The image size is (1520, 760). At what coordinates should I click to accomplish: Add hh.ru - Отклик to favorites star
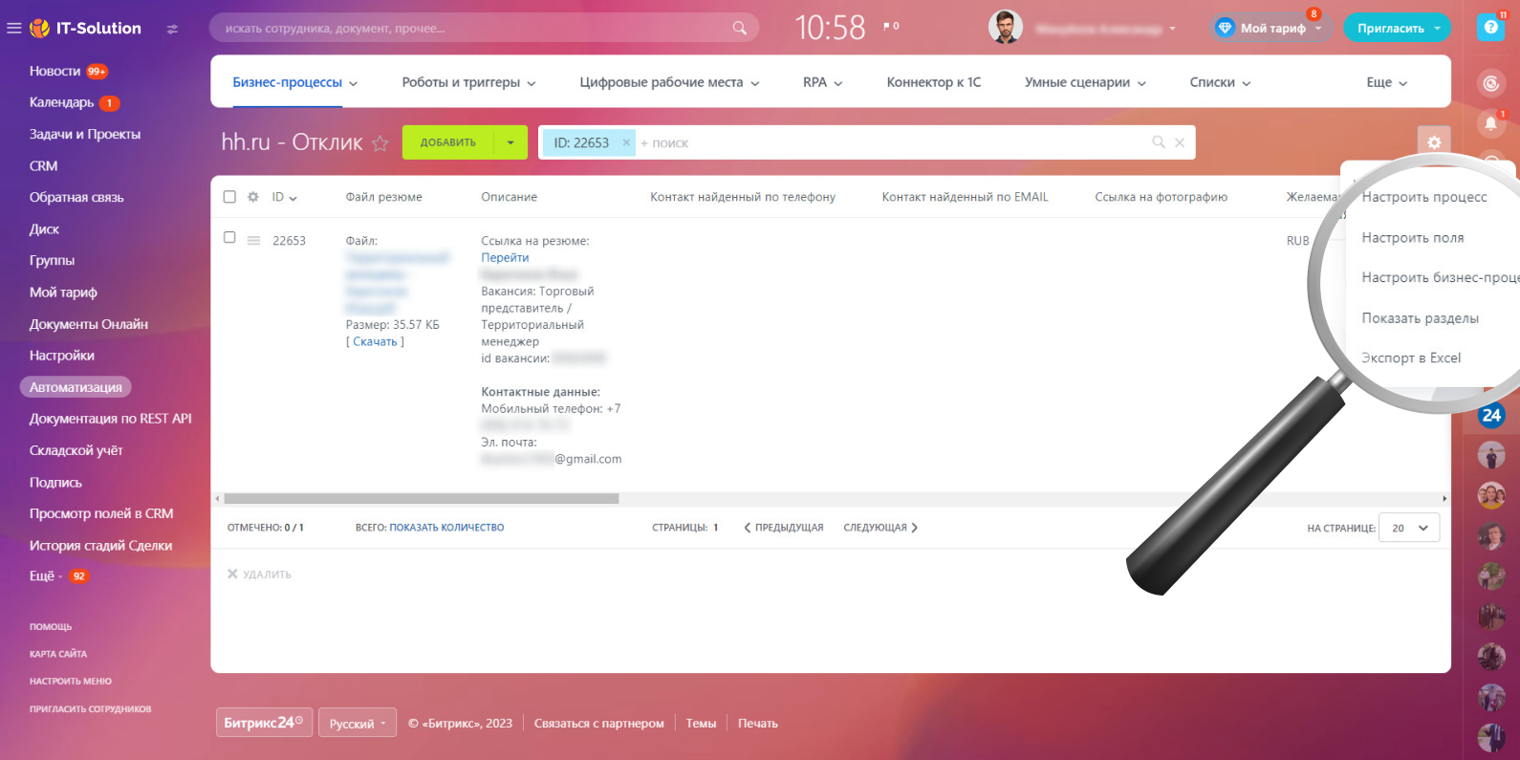(380, 143)
